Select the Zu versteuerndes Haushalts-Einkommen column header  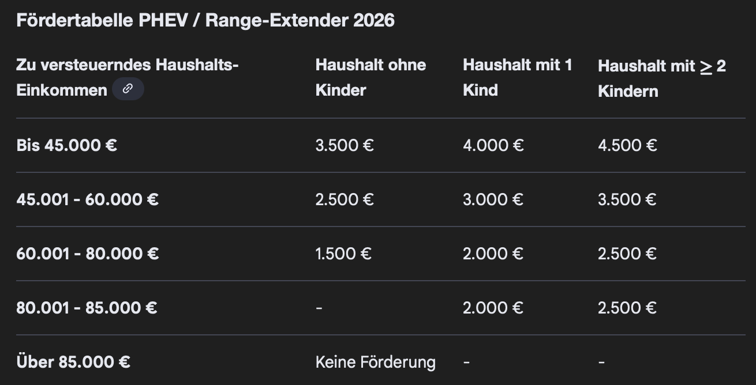pyautogui.click(x=127, y=77)
